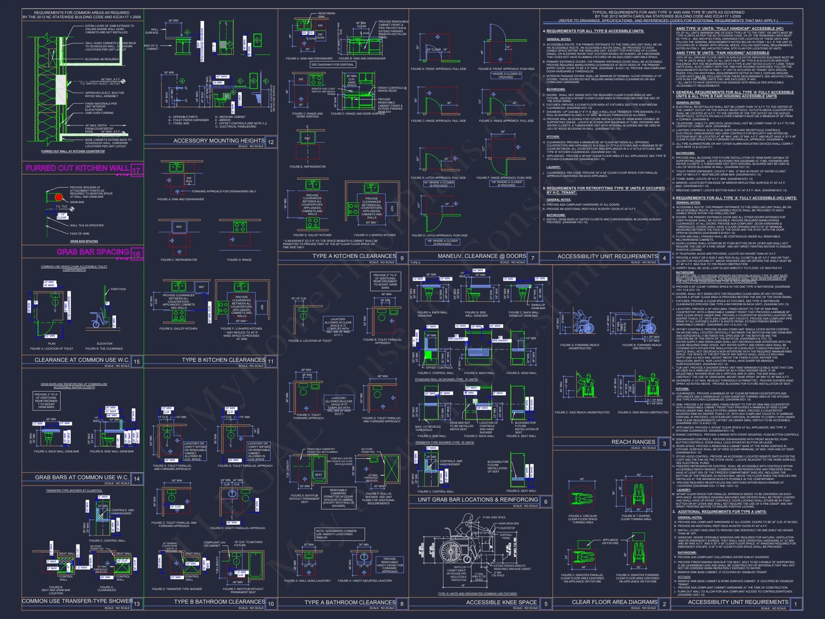Select the Figure C side reach unobstructed figure
Viewport: 825px width, 619px height.
click(585, 384)
